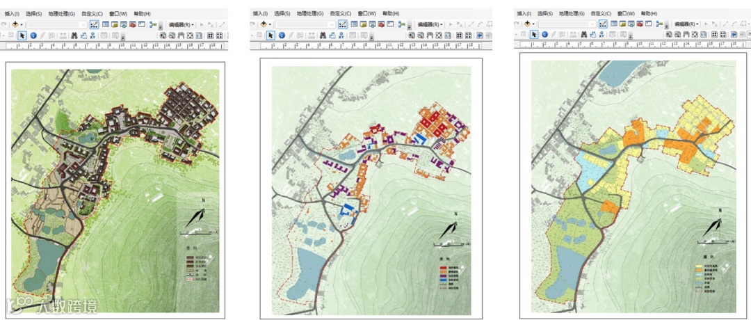Open map scale combo box in middle window
The height and width of the screenshot is (320, 751).
pos(305,24)
